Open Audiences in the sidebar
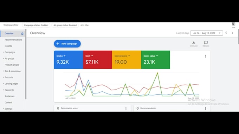Image resolution: width=239 pixels, height=134 pixels. pos(9,96)
